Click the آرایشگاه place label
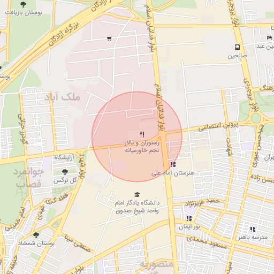This screenshot has width=274, height=274. click(x=64, y=157)
